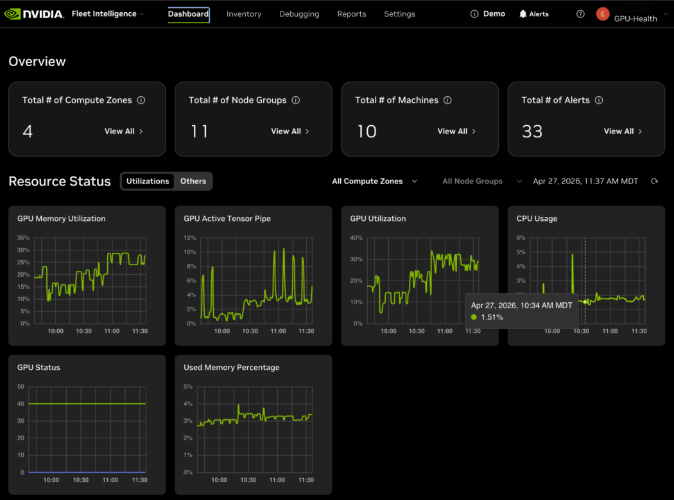Click the help question mark icon
The height and width of the screenshot is (500, 674).
pyautogui.click(x=580, y=14)
